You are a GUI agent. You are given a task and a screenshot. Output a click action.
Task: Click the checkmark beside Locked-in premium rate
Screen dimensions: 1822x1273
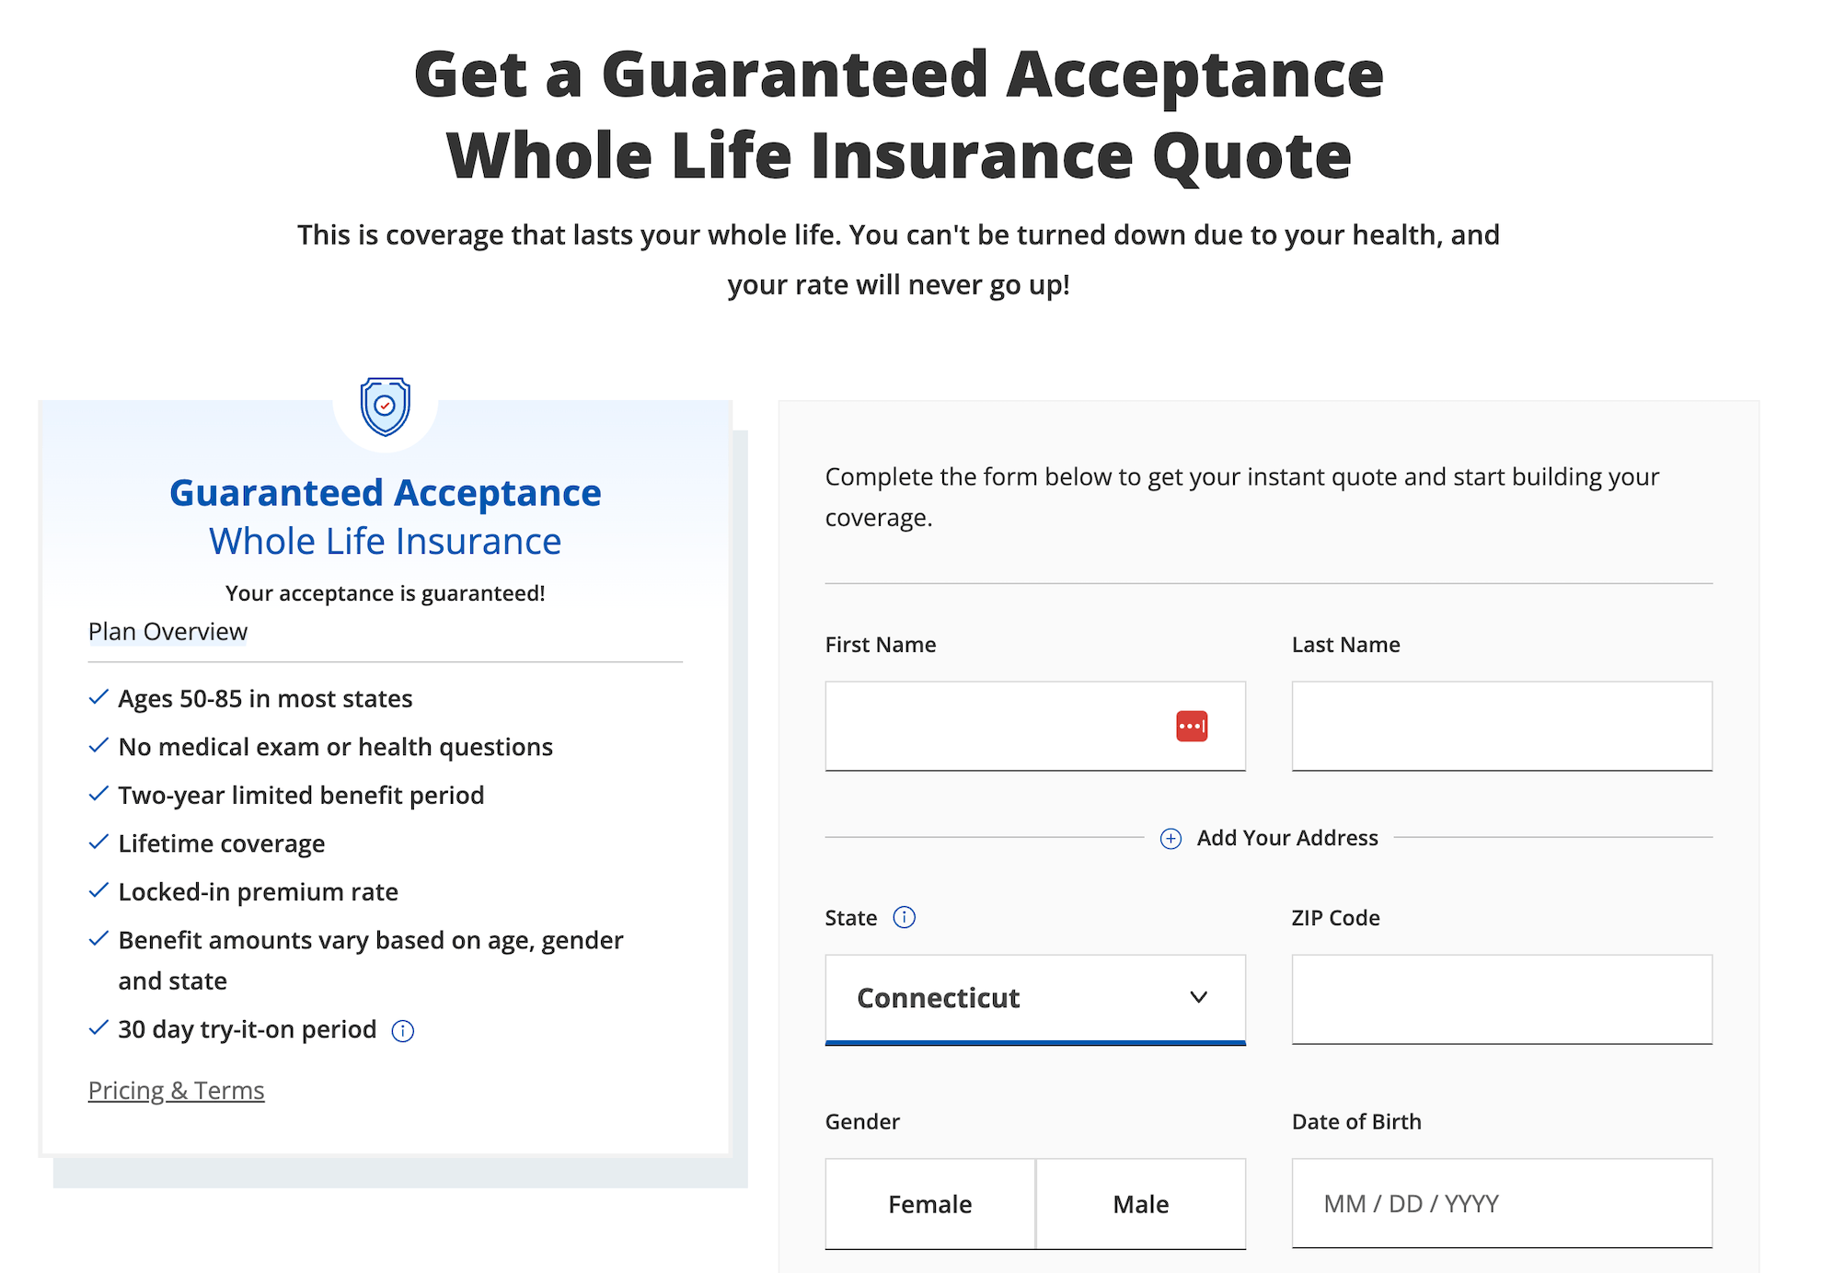[x=98, y=890]
